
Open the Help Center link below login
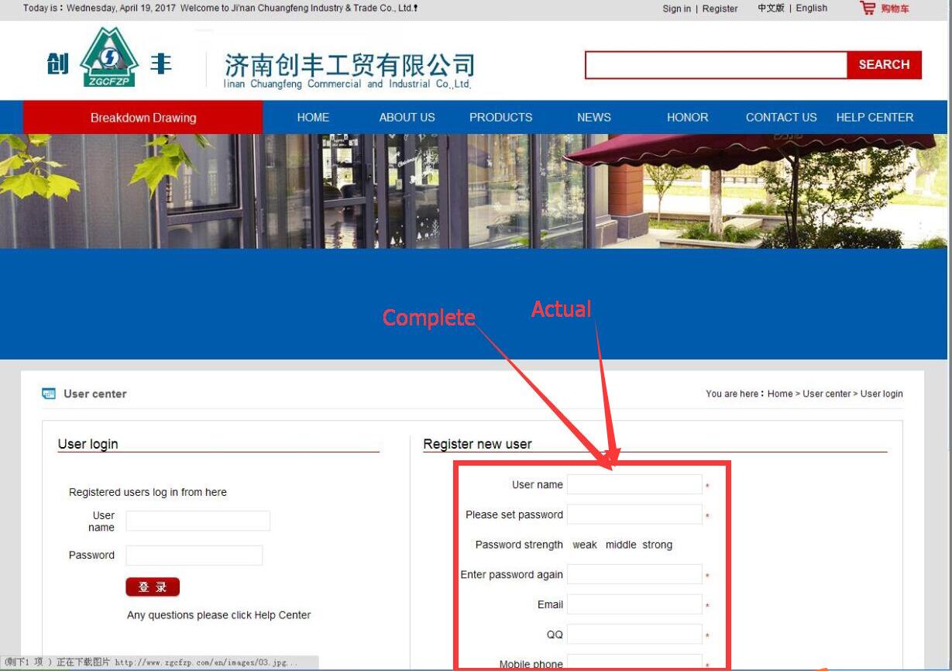(x=283, y=615)
